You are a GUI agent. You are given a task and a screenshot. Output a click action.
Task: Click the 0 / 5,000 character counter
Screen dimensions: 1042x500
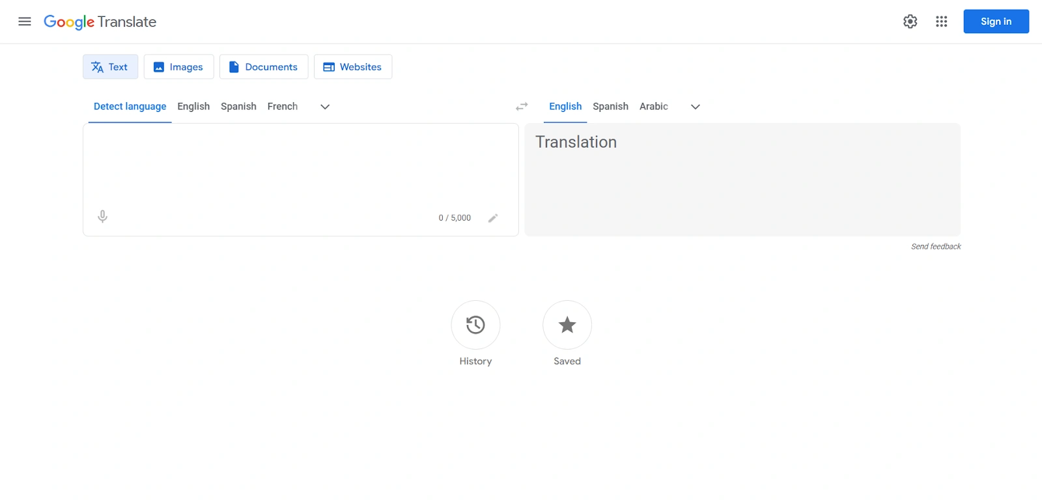(455, 218)
